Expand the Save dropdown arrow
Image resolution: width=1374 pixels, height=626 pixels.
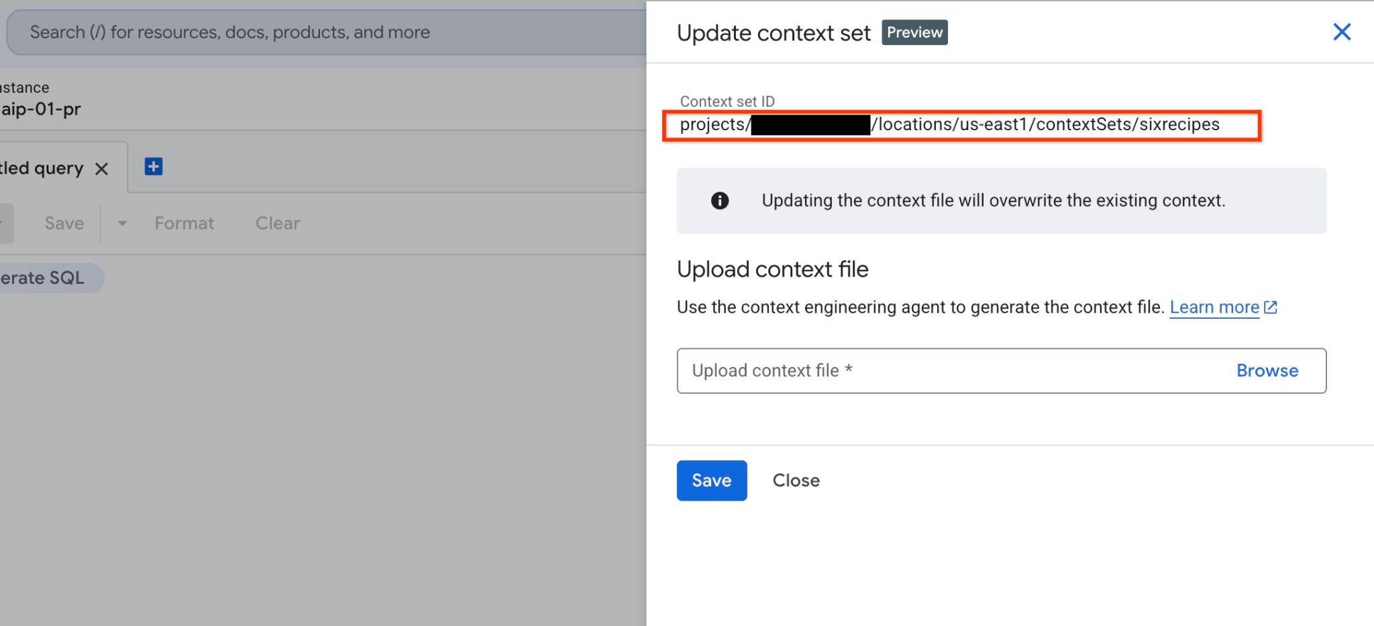(122, 223)
